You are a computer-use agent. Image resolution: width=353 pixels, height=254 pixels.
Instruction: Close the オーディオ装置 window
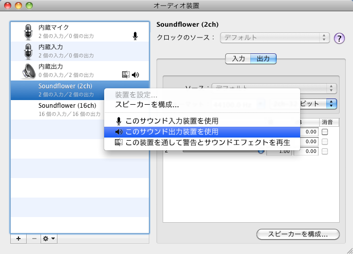[8, 6]
